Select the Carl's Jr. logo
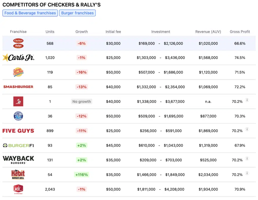 click(x=18, y=57)
